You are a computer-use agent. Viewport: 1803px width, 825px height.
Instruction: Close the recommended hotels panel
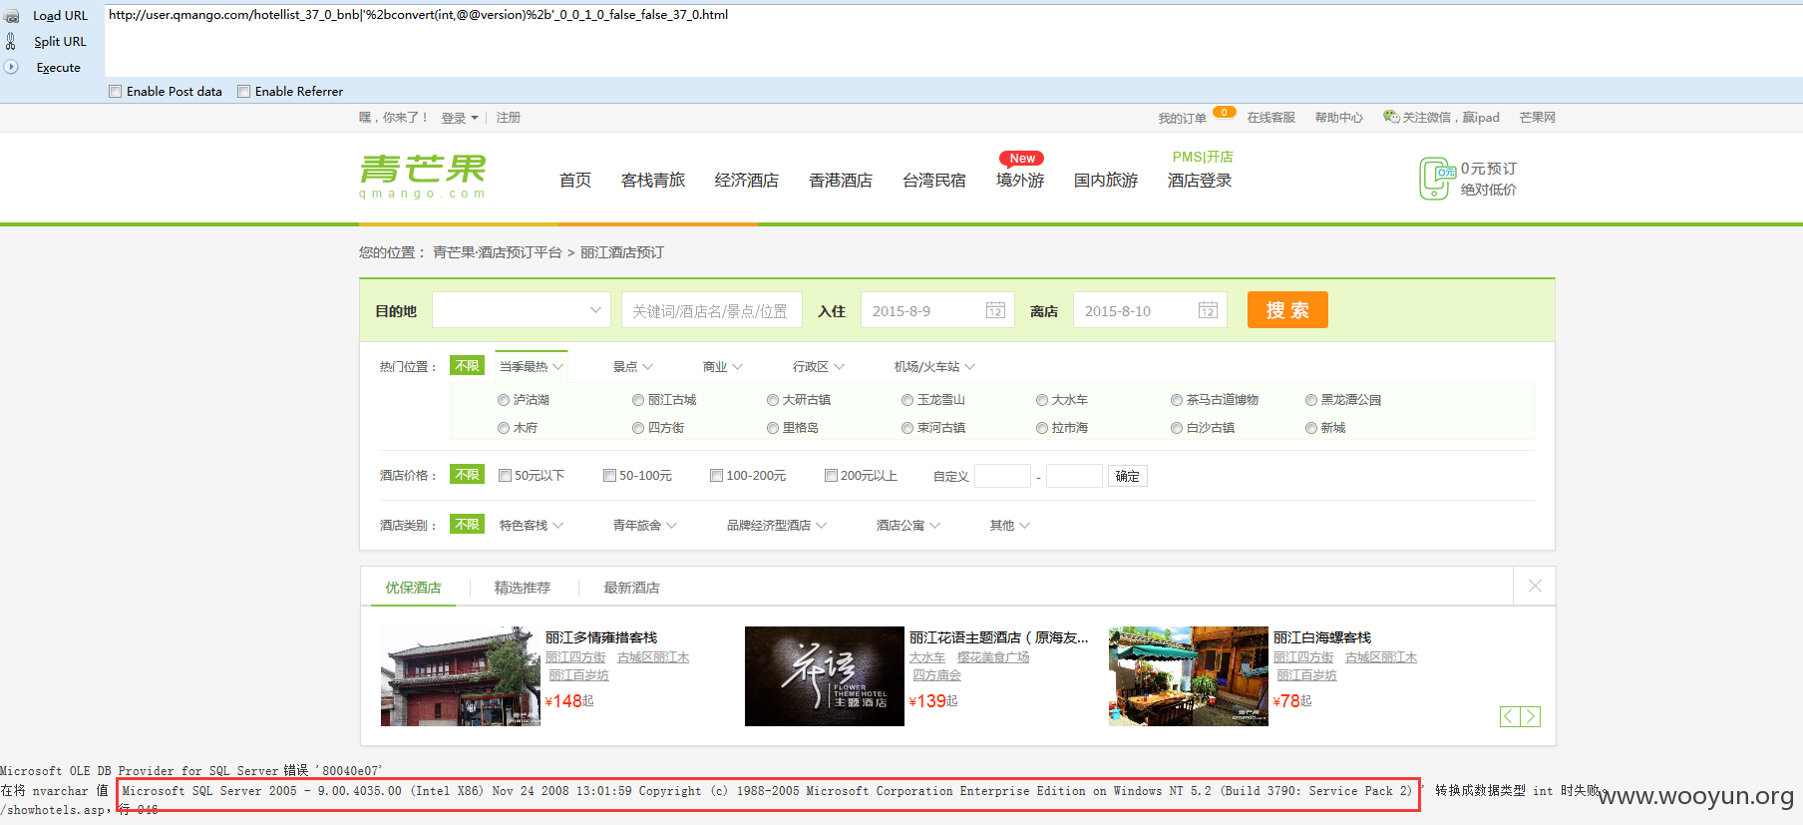pyautogui.click(x=1535, y=586)
